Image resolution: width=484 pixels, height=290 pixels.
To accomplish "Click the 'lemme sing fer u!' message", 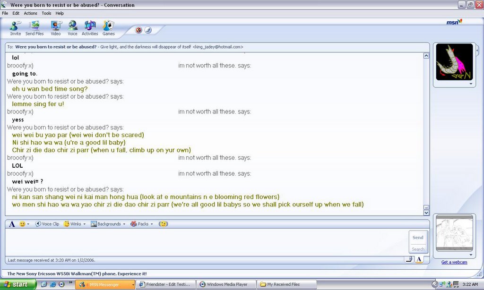I will (38, 104).
